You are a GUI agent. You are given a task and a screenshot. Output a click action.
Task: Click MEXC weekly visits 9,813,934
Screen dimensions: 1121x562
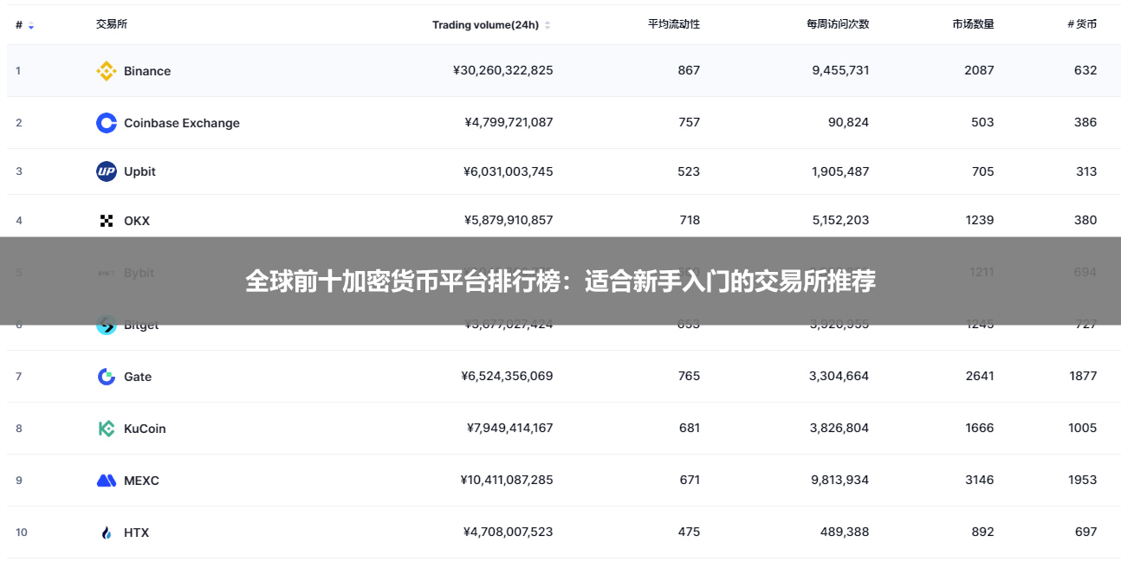840,480
